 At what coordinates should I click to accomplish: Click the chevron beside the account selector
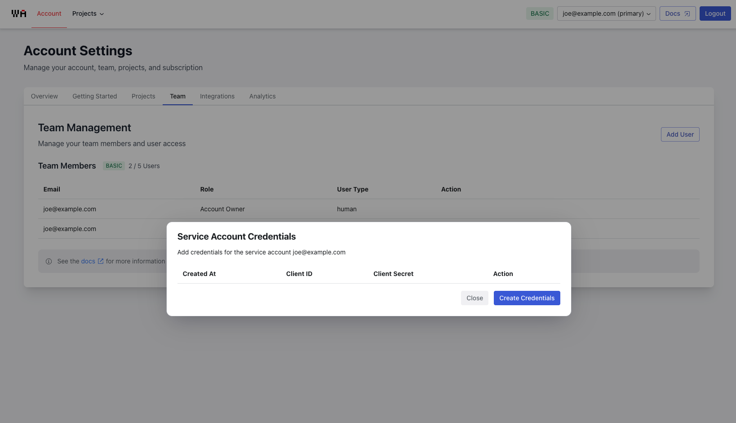click(649, 13)
